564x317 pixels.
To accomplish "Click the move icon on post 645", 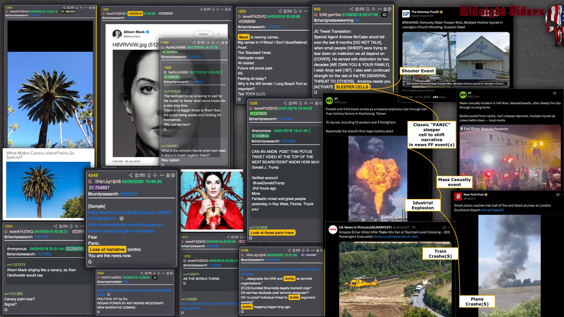I will [x=373, y=9].
